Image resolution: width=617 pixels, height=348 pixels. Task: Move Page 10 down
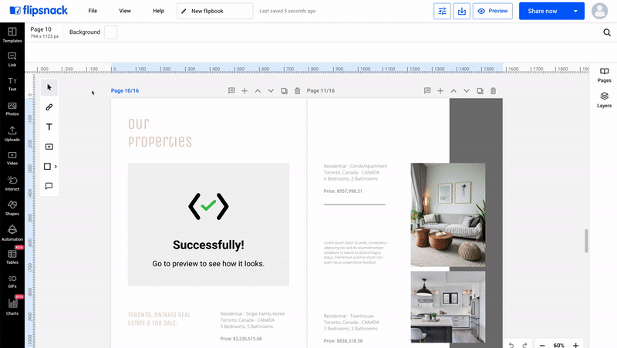(x=271, y=91)
